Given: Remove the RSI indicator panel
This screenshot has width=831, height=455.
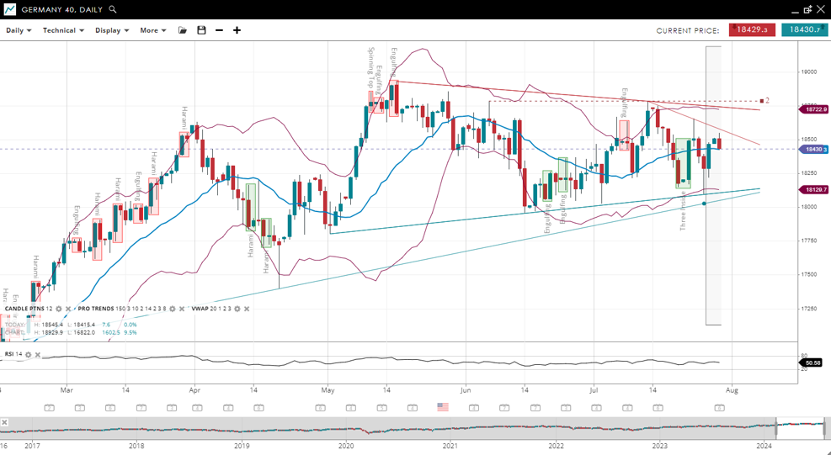Looking at the screenshot, I should coord(38,355).
